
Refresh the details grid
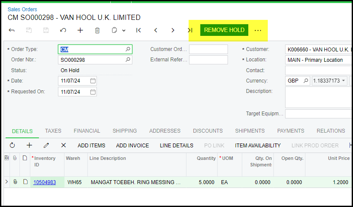(x=12, y=145)
